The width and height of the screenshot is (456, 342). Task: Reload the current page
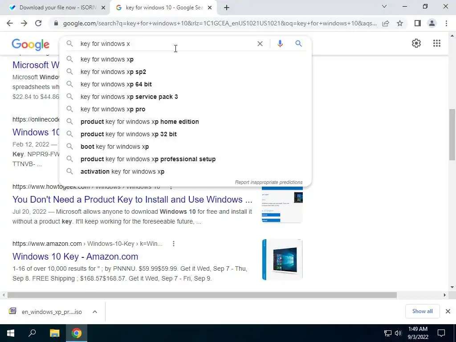click(x=38, y=23)
